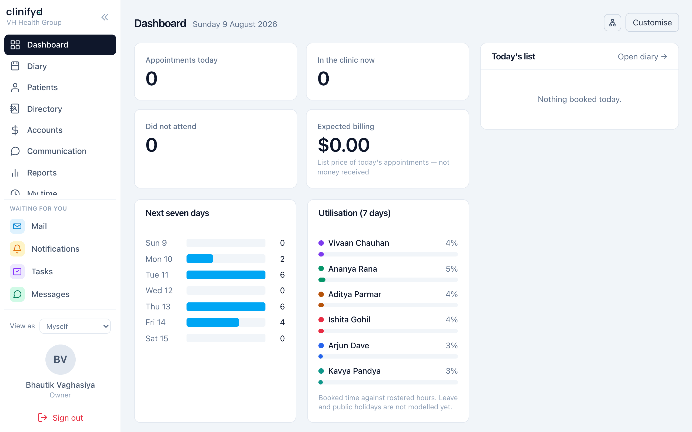This screenshot has height=432, width=692.
Task: Click the Thu 13 row label
Action: point(158,306)
